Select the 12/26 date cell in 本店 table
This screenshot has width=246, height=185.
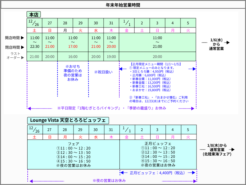34,23
